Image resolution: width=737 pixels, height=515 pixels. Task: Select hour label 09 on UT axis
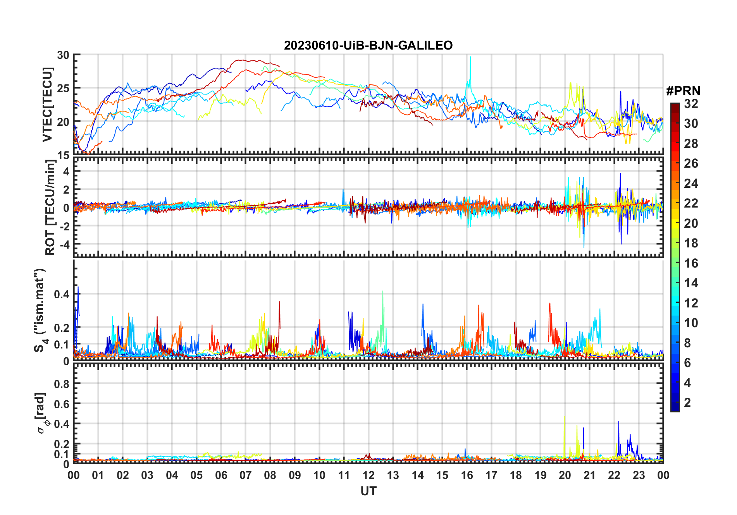(x=295, y=475)
